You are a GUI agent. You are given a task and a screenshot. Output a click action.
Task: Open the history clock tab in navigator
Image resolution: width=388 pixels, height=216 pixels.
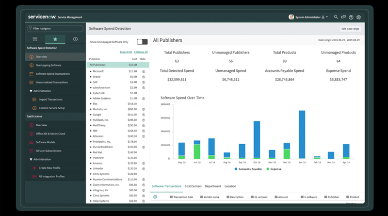point(76,39)
